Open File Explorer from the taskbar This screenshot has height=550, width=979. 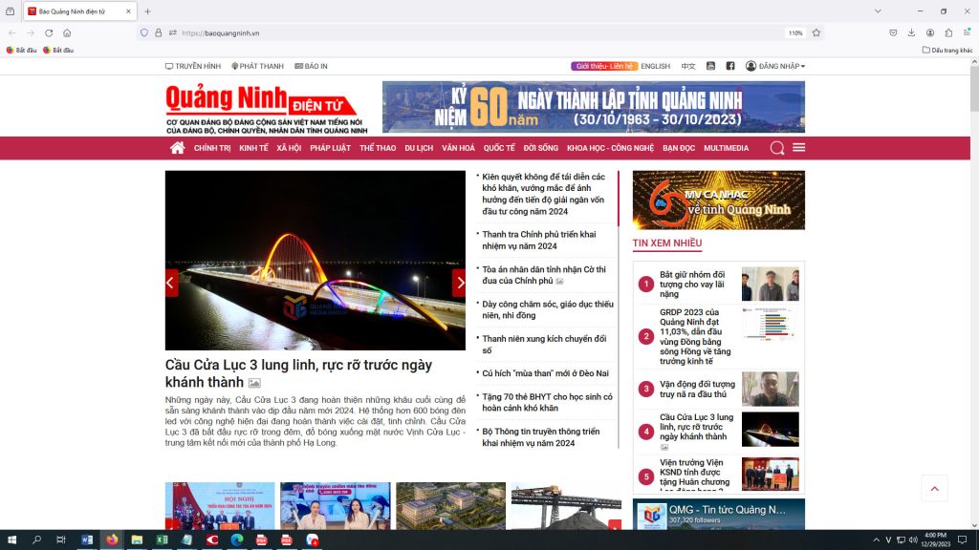137,540
